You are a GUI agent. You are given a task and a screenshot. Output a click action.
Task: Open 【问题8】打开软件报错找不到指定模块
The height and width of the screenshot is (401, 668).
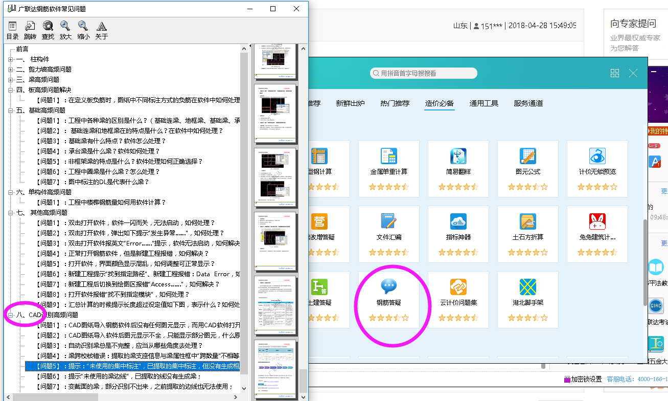tap(113, 295)
